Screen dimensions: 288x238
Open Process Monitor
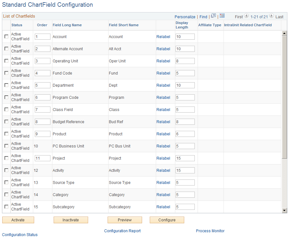(x=210, y=231)
